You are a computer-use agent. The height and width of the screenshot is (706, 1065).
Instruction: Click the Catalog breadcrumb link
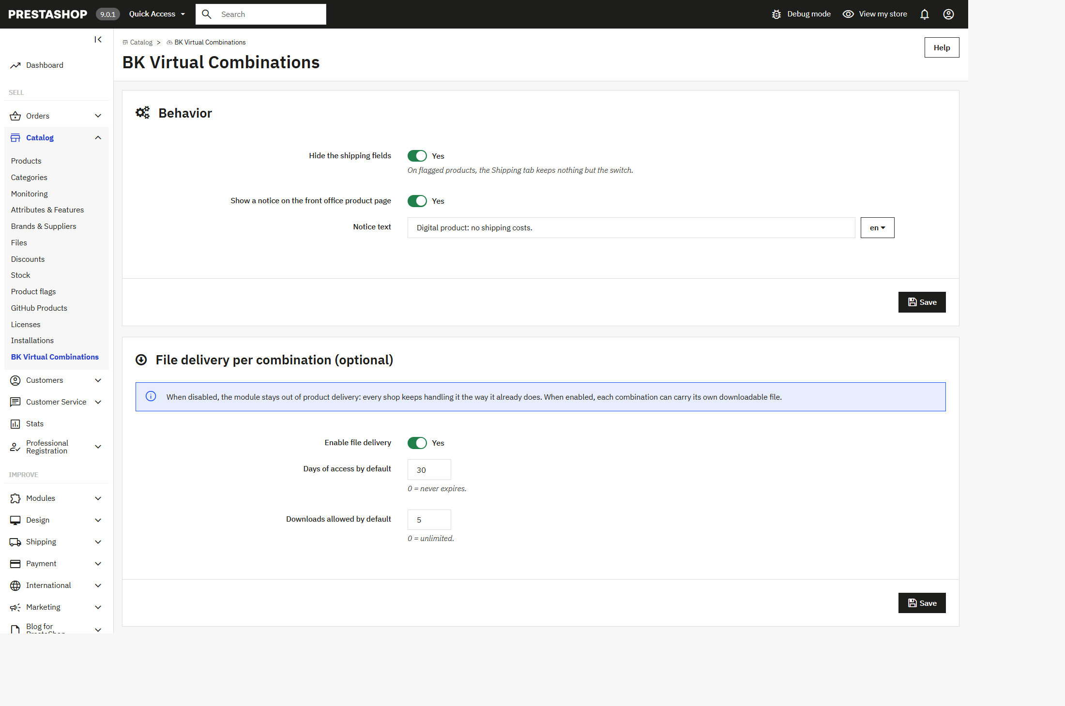click(x=141, y=43)
